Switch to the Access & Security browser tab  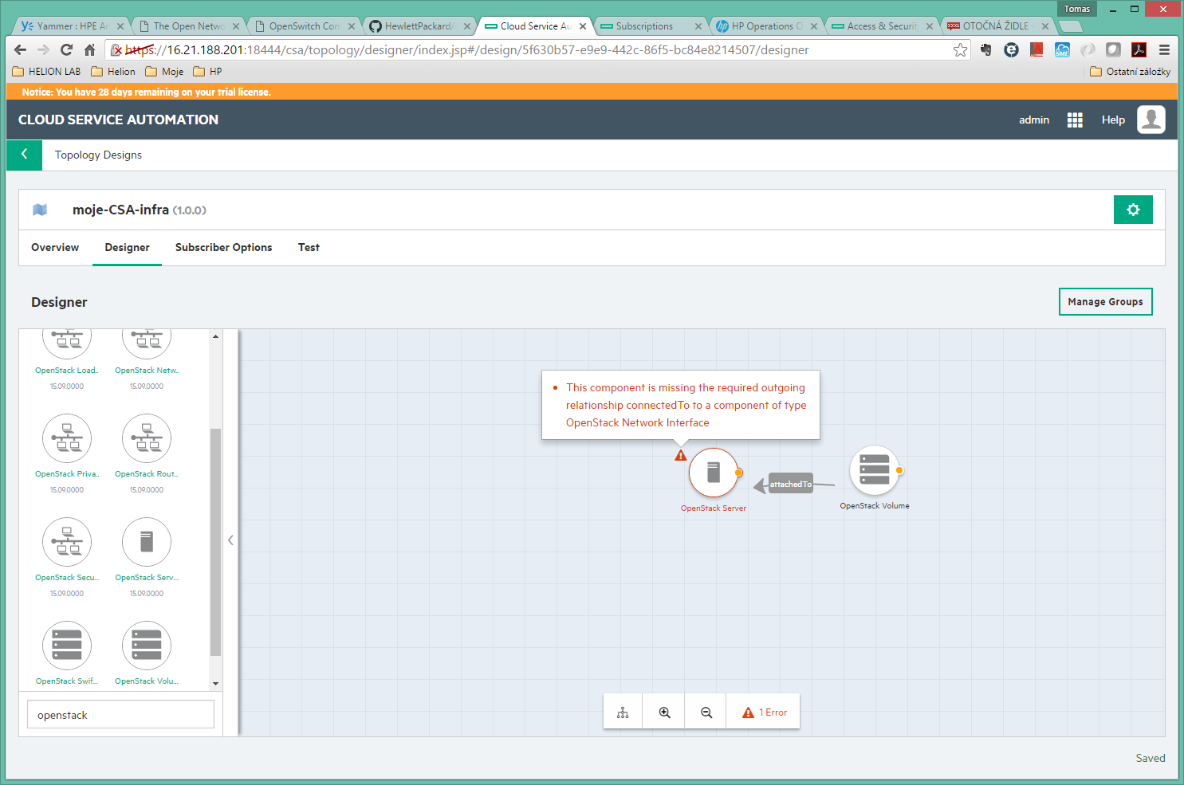pos(880,26)
